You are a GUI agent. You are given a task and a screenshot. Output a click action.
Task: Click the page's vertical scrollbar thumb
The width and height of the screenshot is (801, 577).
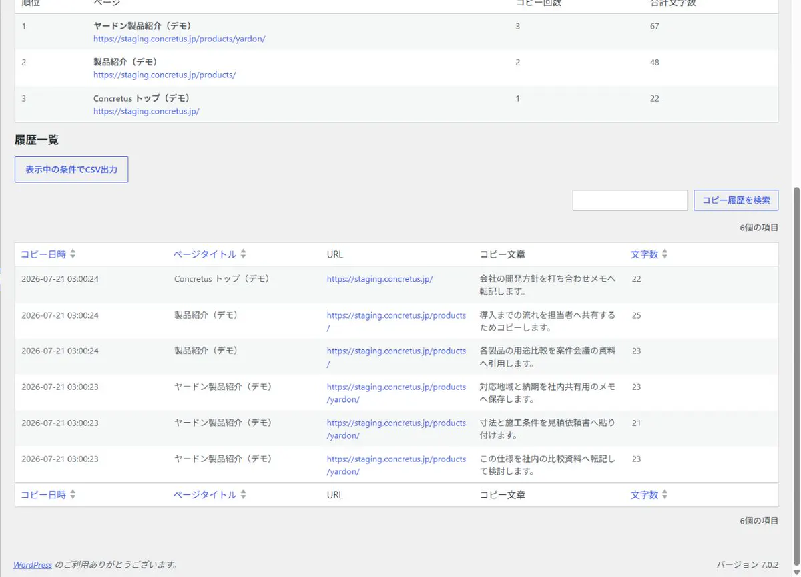coord(795,377)
